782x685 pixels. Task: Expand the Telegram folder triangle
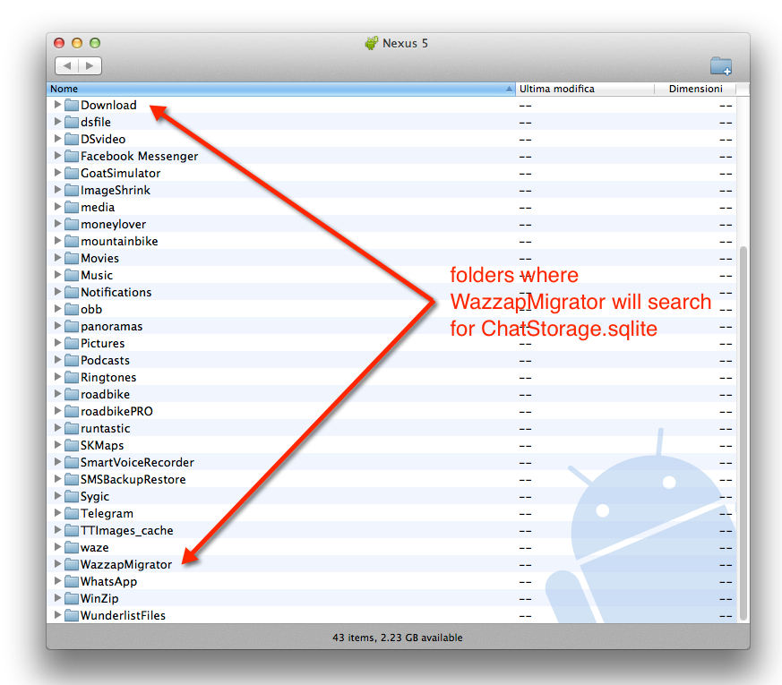[57, 512]
